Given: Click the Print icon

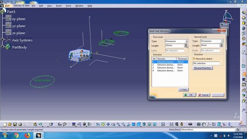Looking at the screenshot, I should 20,124.
